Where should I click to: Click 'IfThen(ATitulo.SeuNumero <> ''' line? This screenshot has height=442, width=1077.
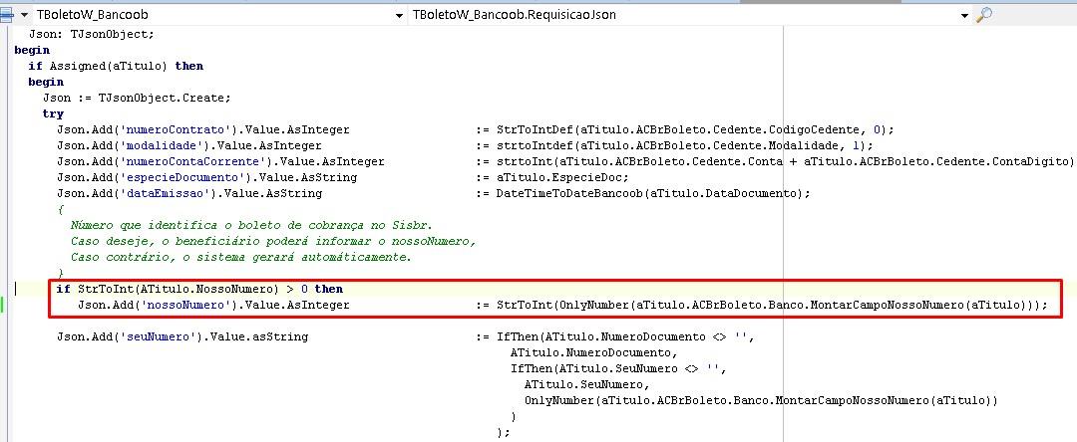tap(619, 368)
